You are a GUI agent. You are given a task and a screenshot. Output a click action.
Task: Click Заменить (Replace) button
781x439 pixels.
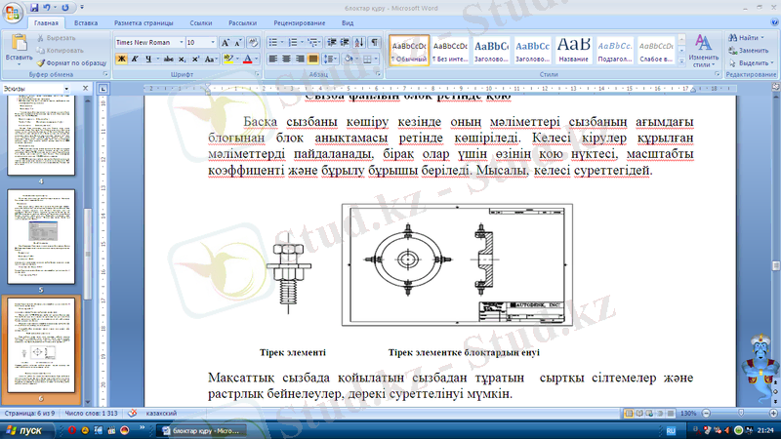pos(752,50)
